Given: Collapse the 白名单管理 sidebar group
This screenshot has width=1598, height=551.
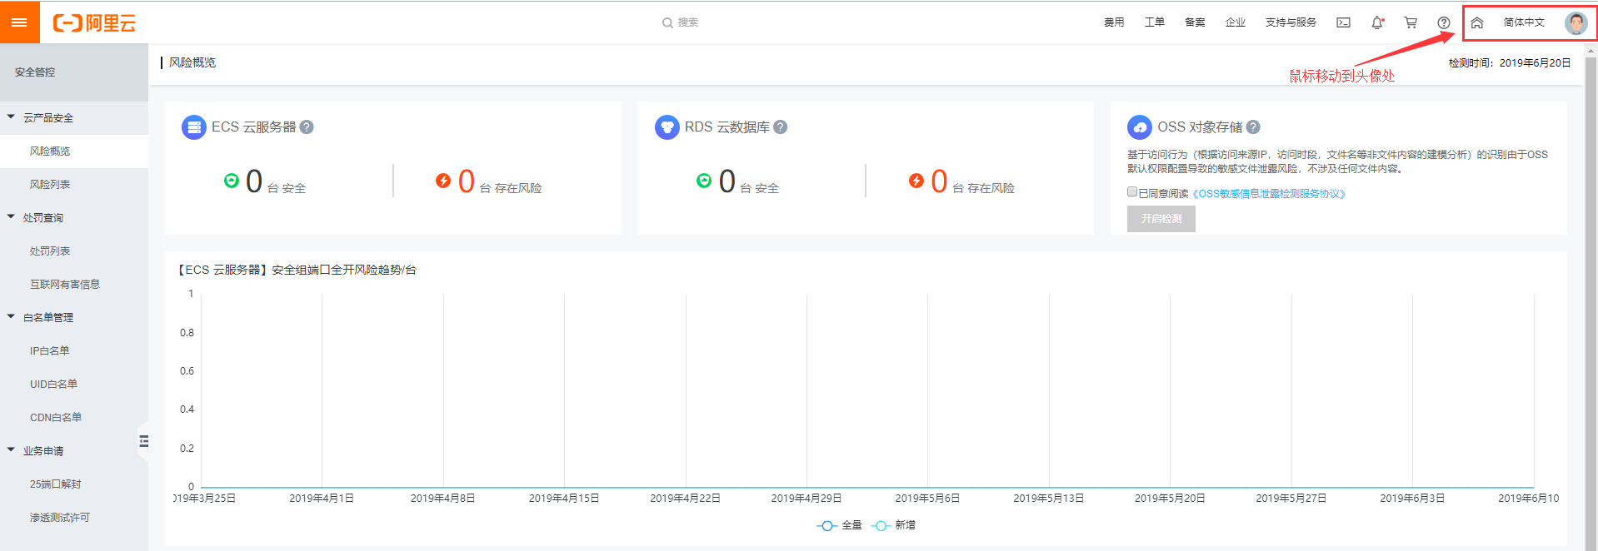Looking at the screenshot, I should [11, 317].
